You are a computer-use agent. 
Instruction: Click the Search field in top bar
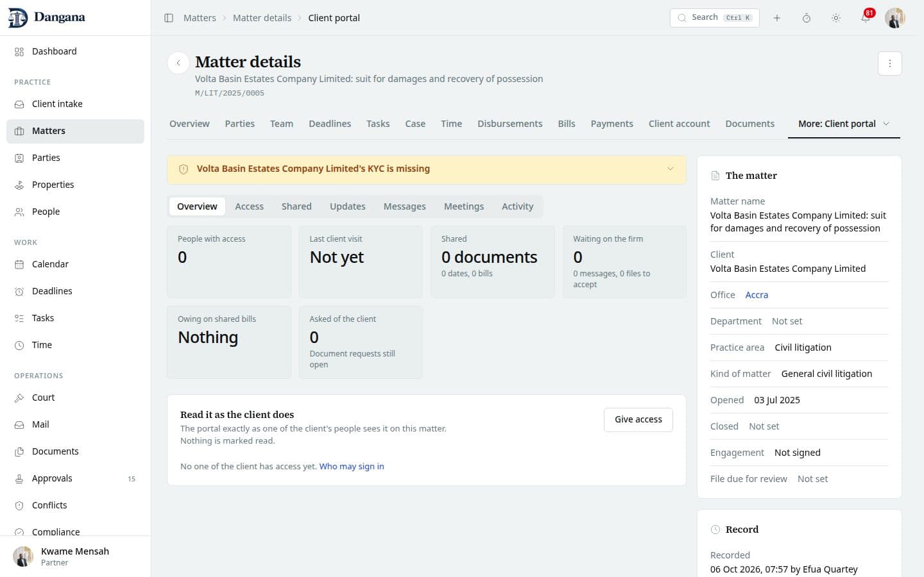(714, 18)
